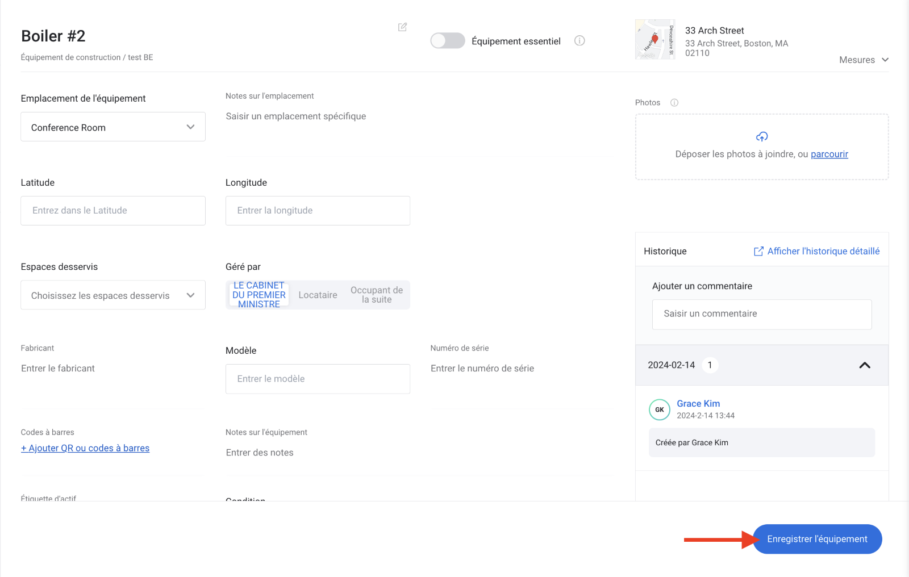
Task: Choose Occupant de la suite option
Action: point(377,295)
